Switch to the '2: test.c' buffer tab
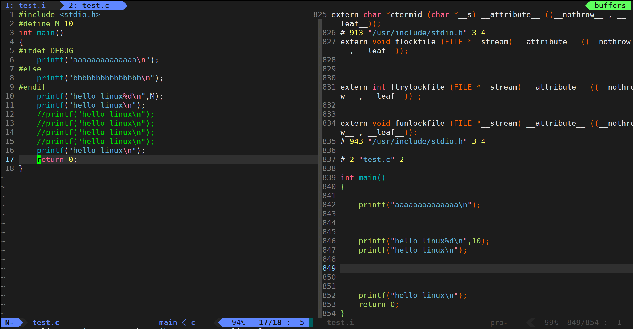Screen dimensions: 633x329 pos(89,5)
